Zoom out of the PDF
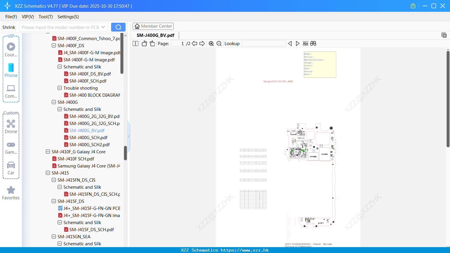The width and height of the screenshot is (450, 253). tap(219, 44)
